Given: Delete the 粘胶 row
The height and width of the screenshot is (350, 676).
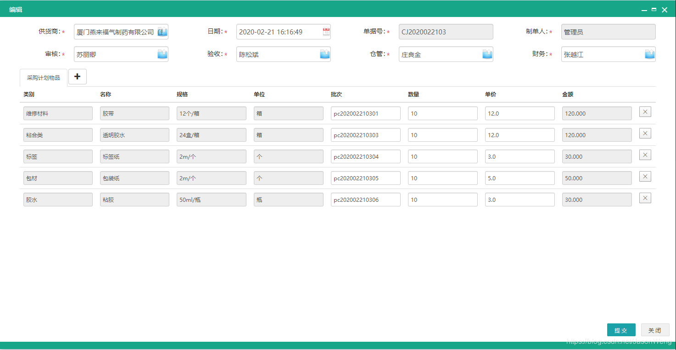Looking at the screenshot, I should click(x=645, y=198).
